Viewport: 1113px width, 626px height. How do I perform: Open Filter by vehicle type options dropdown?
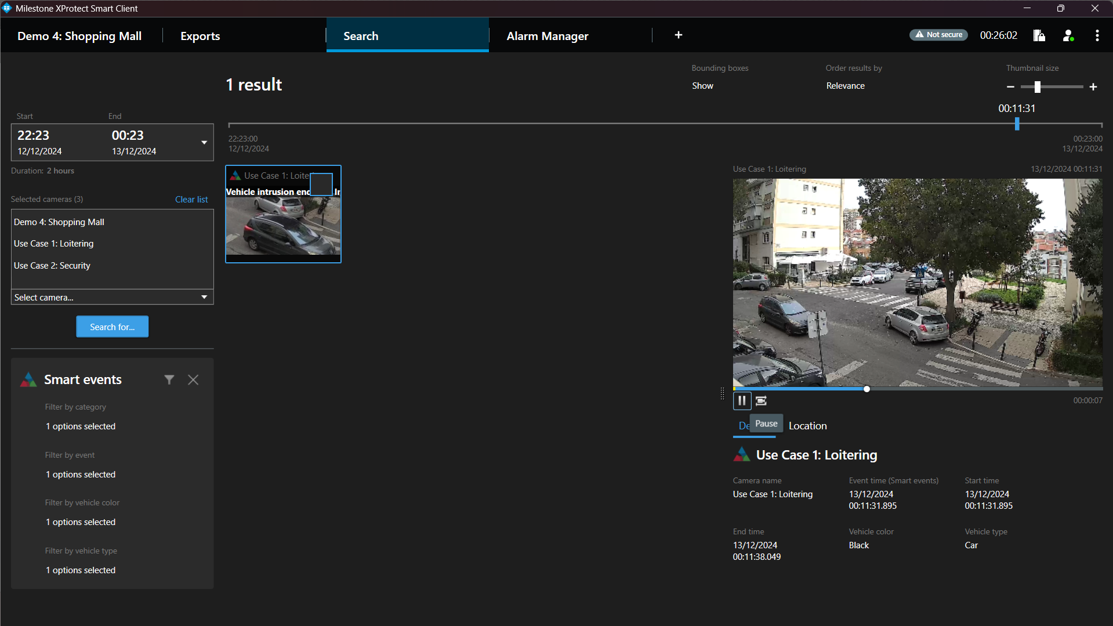tap(81, 570)
